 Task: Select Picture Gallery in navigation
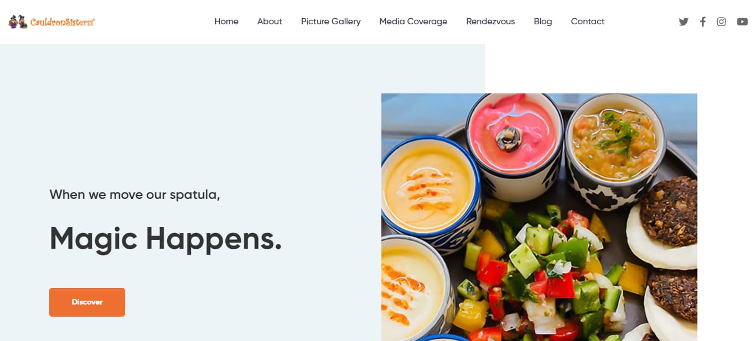[x=330, y=22]
